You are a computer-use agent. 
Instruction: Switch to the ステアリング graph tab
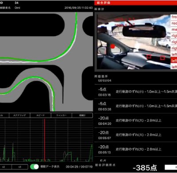(x=19, y=115)
